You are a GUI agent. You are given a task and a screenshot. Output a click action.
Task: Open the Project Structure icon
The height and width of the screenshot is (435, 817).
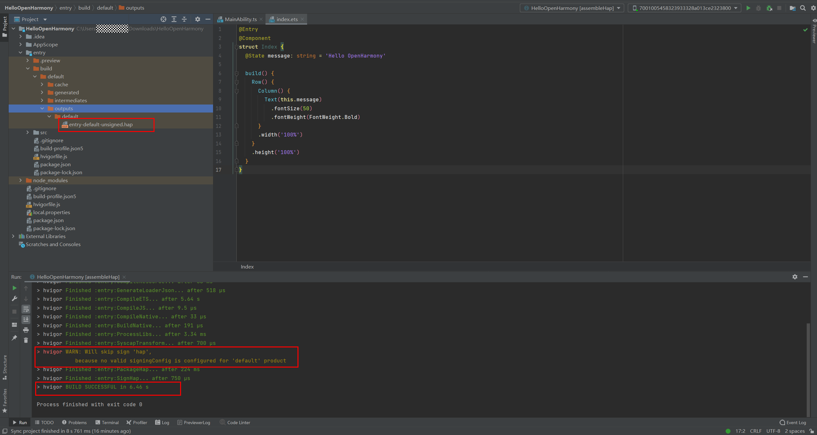tap(793, 8)
